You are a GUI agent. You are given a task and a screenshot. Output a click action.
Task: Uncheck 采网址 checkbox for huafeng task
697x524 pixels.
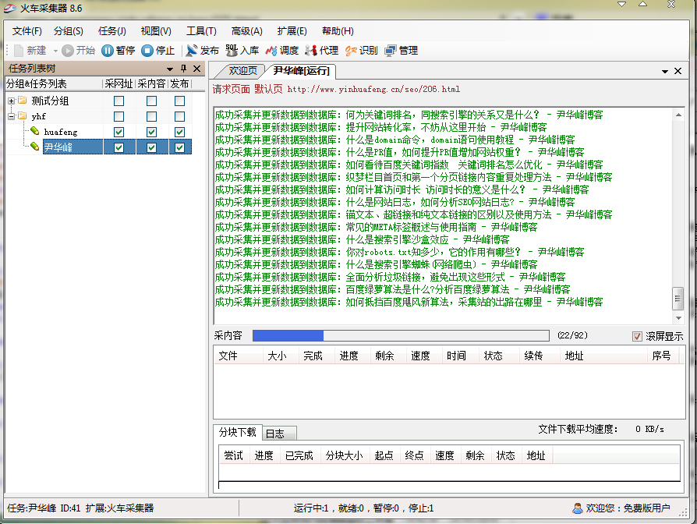(119, 132)
